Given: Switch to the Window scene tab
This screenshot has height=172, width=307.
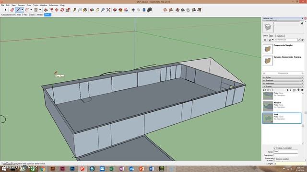Looking at the screenshot, I should [40, 15].
